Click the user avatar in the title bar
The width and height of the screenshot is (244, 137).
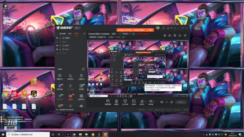tap(158, 28)
